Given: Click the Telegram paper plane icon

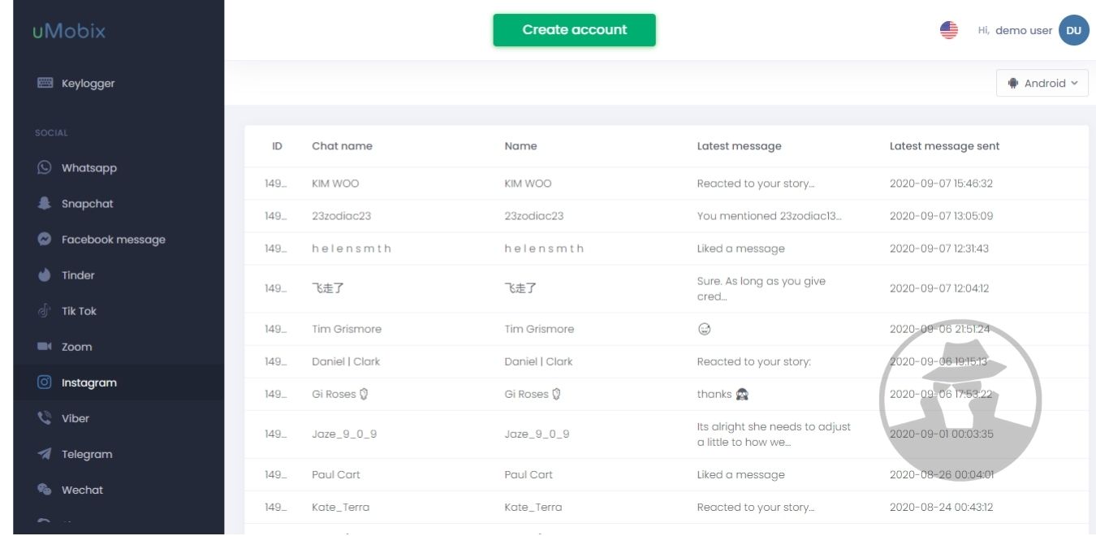Looking at the screenshot, I should tap(45, 453).
